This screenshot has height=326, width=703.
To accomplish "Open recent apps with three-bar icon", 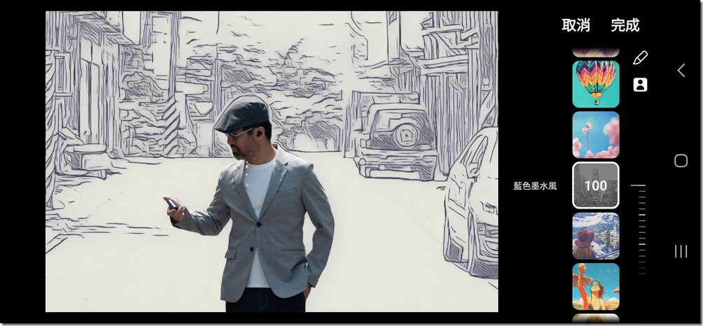I will click(x=681, y=251).
